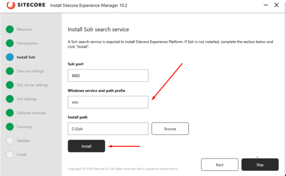
Task: Click the Sitecore settings step circle
Action: (x=10, y=71)
